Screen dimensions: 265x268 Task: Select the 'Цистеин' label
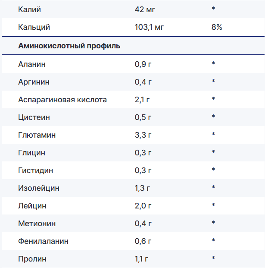(34, 117)
